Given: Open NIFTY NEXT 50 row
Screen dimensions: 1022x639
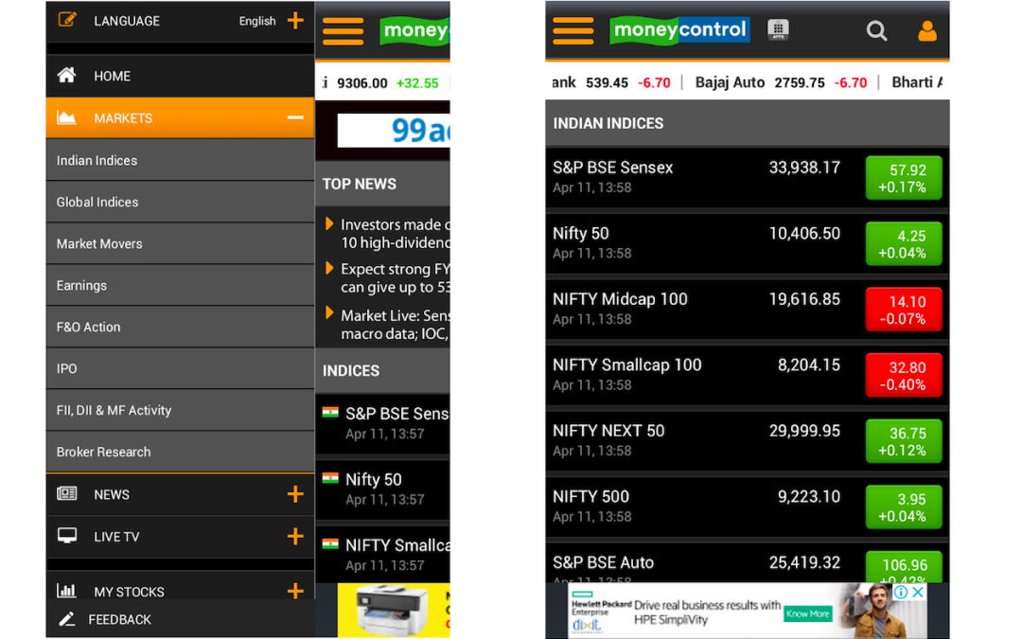Looking at the screenshot, I should (747, 441).
